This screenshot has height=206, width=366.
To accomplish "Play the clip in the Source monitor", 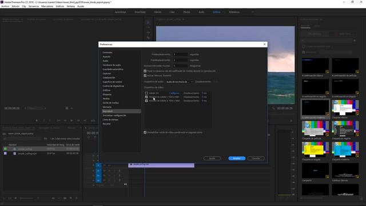I will point(71,121).
